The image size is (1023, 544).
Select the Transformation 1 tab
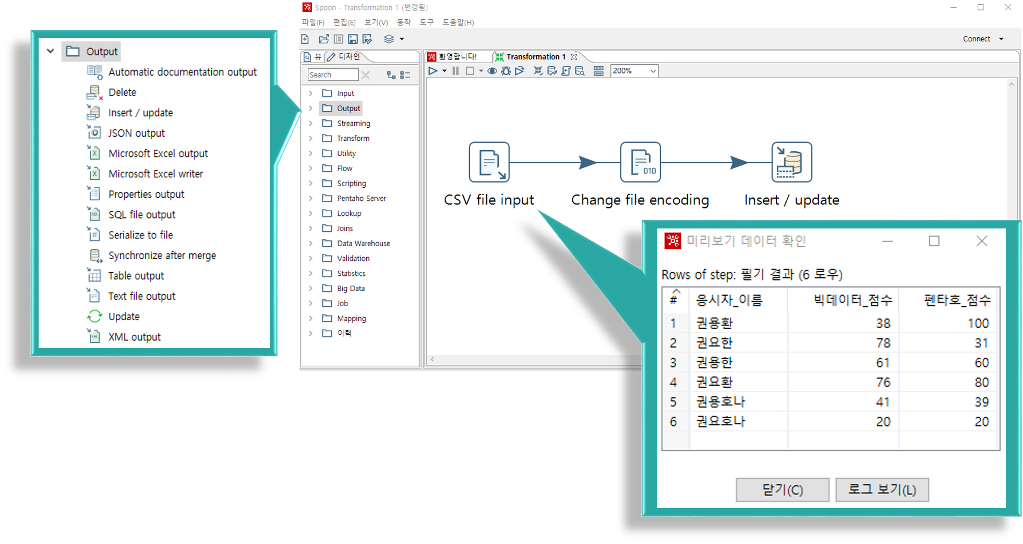(x=536, y=57)
